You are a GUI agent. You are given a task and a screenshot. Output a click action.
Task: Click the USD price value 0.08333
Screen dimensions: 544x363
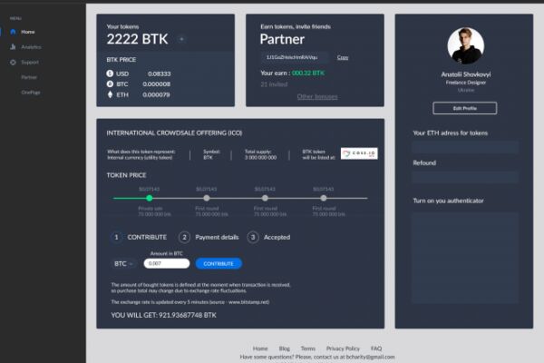(x=160, y=74)
